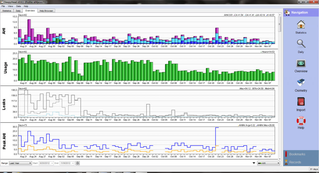The image size is (319, 173).
Task: Click the Navigation panel header
Action: (x=301, y=12)
